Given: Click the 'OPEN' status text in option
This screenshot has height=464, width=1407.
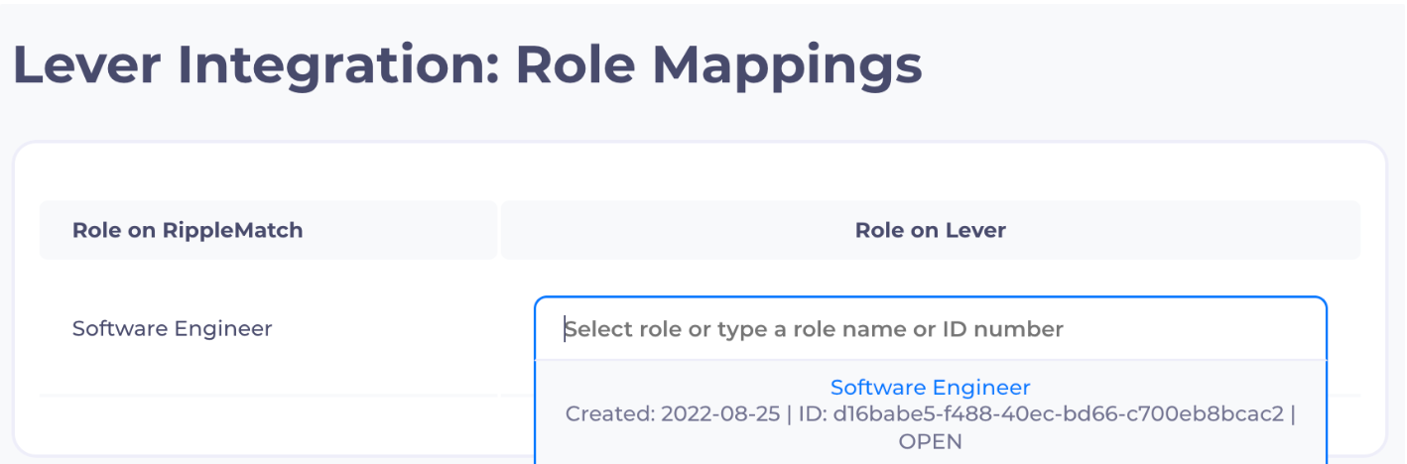Looking at the screenshot, I should (930, 441).
